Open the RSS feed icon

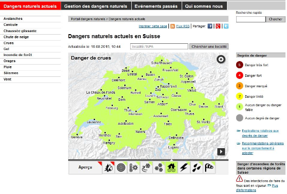coord(173,26)
